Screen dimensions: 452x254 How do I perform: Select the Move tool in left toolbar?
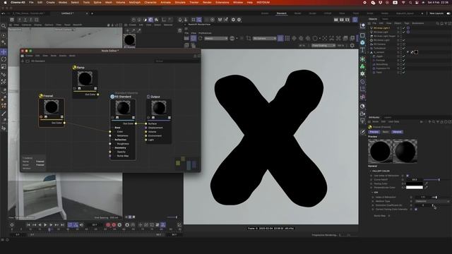[4, 52]
